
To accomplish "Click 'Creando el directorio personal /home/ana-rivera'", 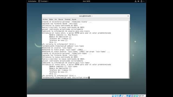I will click(67, 22).
